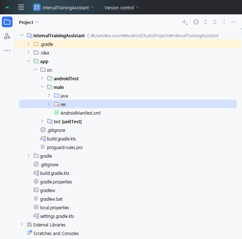Open the Resource Manager tool window
242x239 pixels.
[x=7, y=36]
